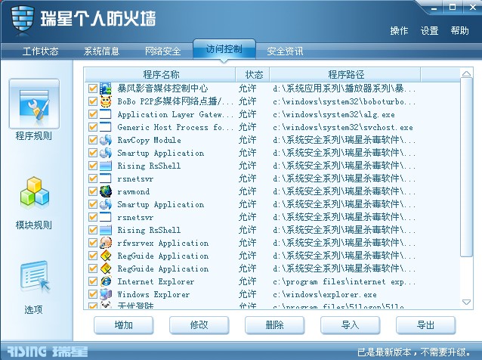The image size is (482, 360).
Task: Minimize the firewall window
Action: (434, 8)
